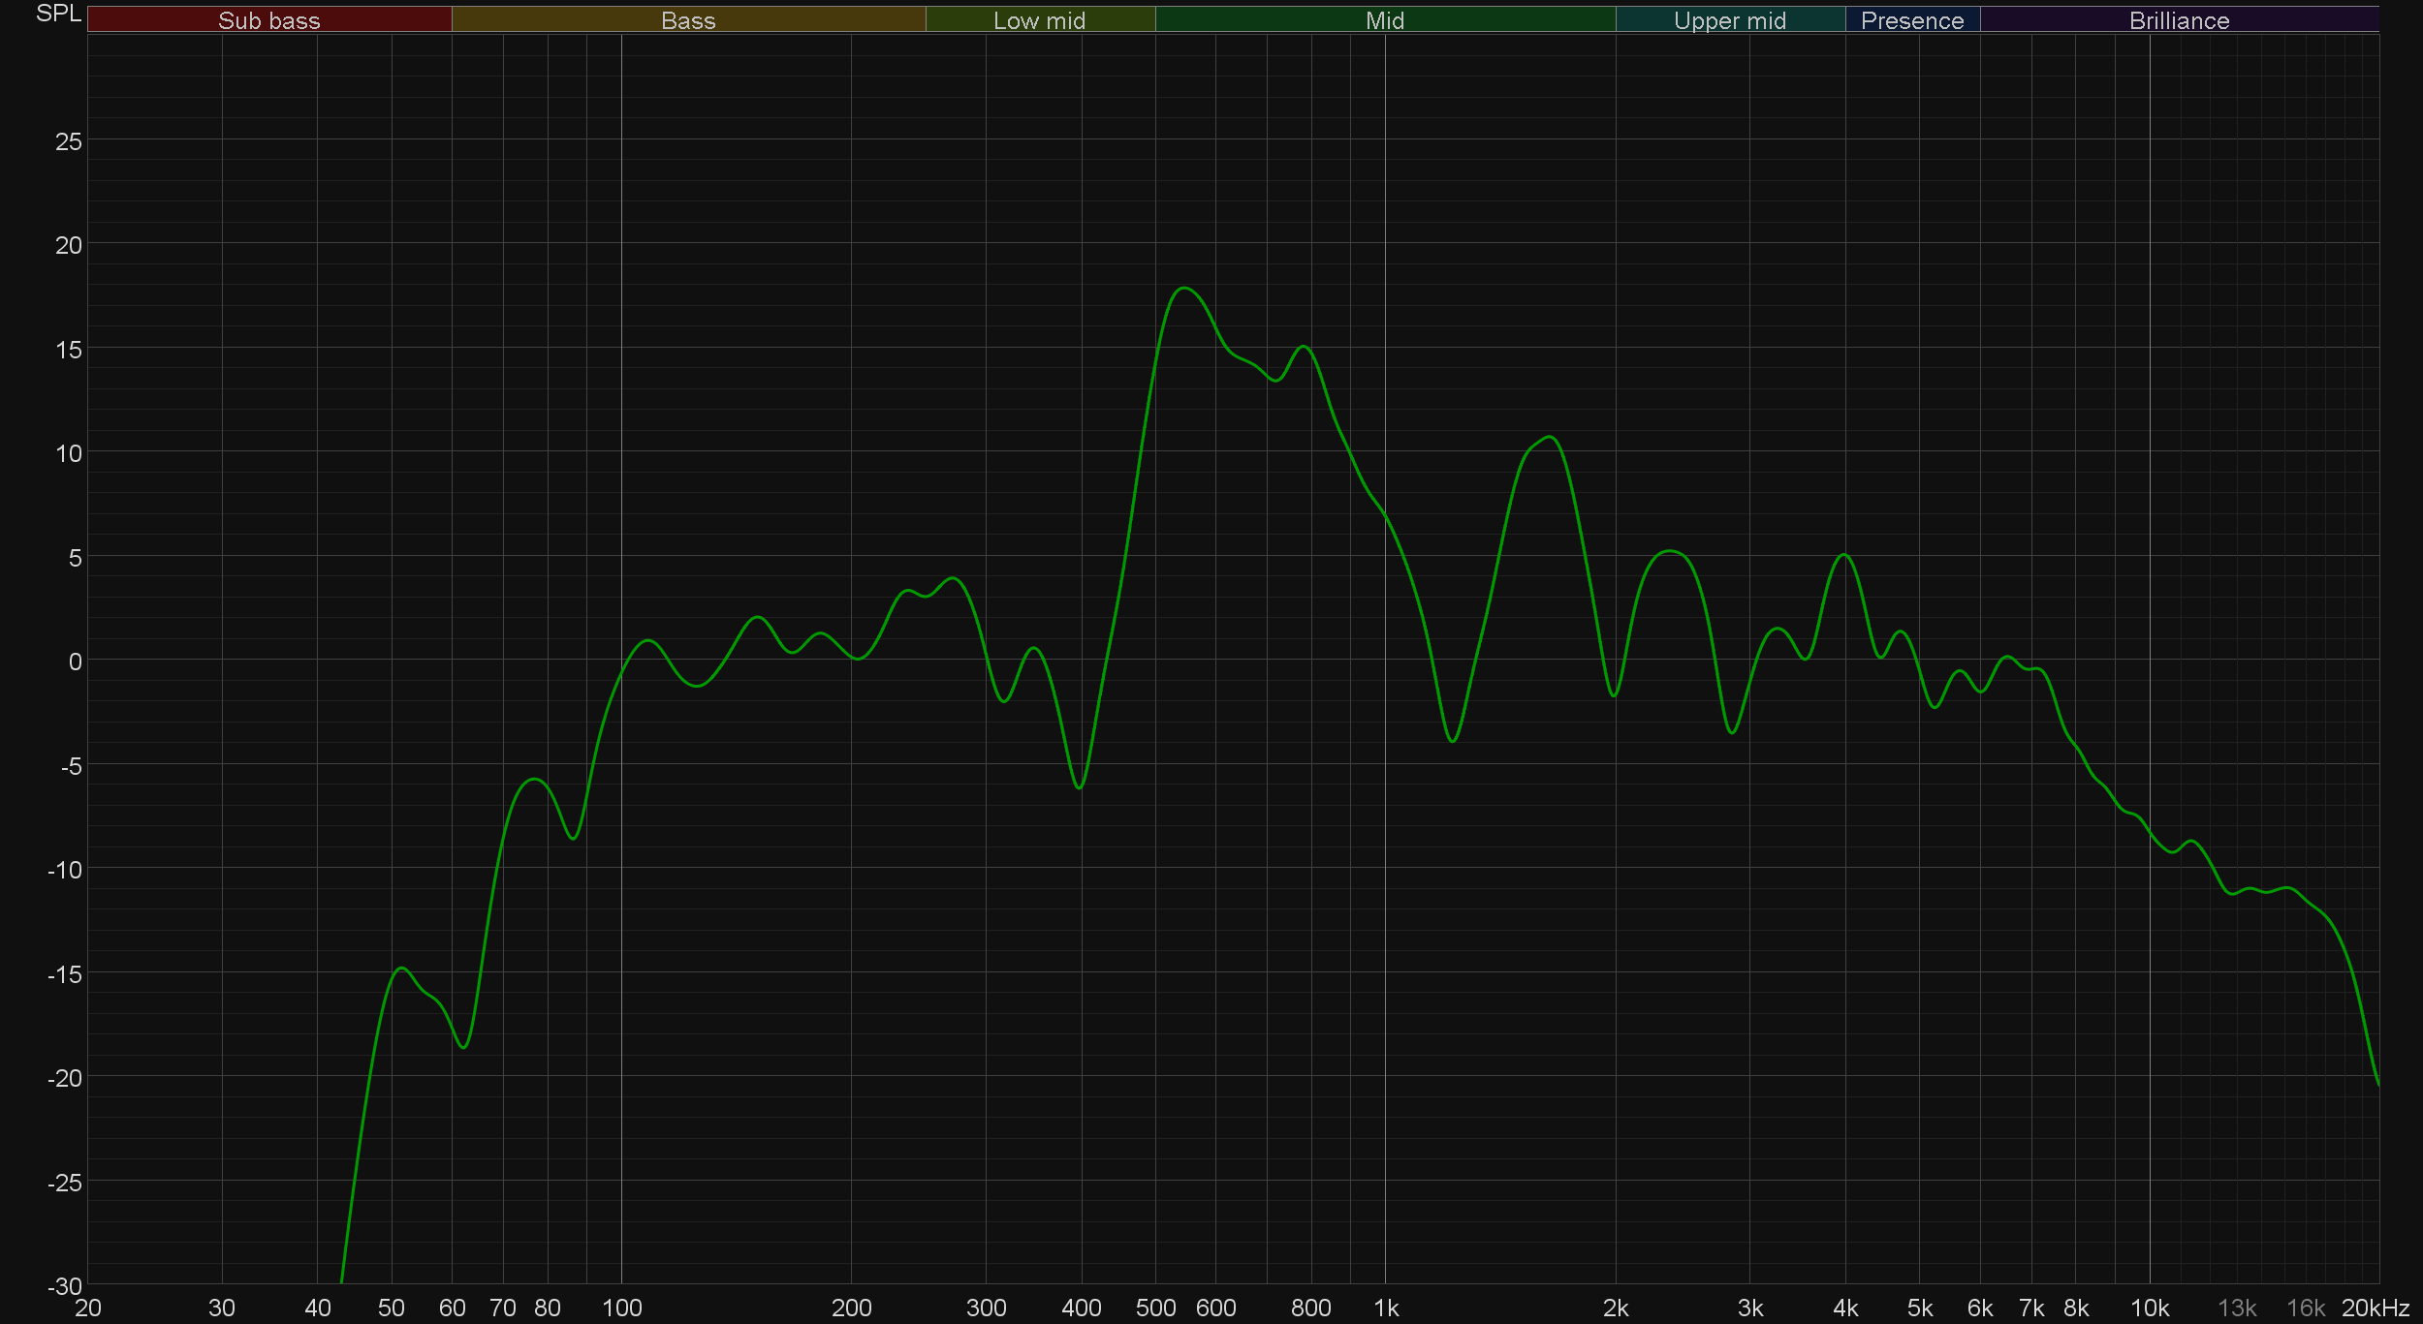Click the curve dip near 400 Hz
2423x1324 pixels.
1080,787
